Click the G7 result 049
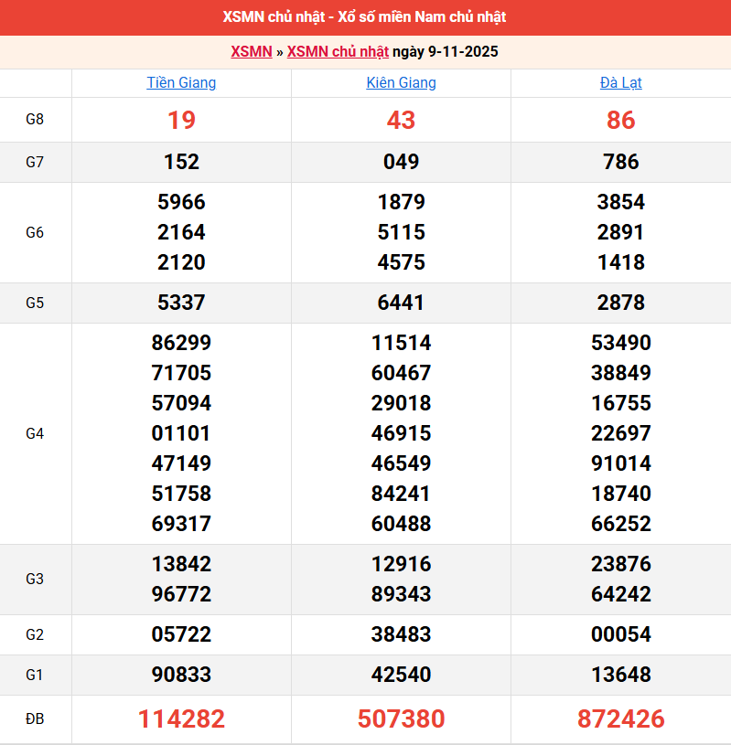This screenshot has height=745, width=731. [x=401, y=162]
